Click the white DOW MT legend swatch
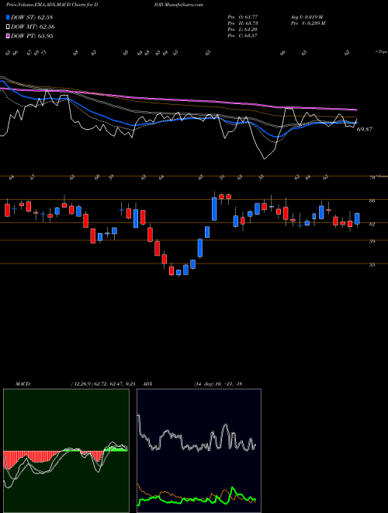 coord(8,27)
